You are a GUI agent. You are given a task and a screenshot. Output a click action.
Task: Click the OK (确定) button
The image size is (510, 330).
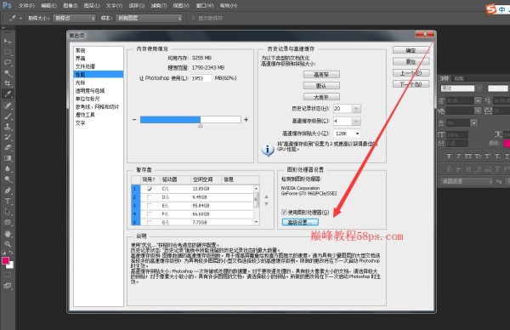click(x=411, y=50)
